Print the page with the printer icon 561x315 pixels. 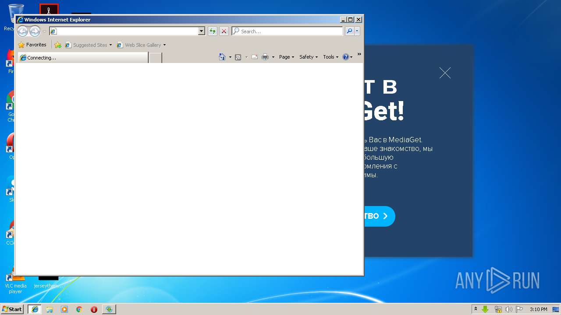(x=265, y=57)
